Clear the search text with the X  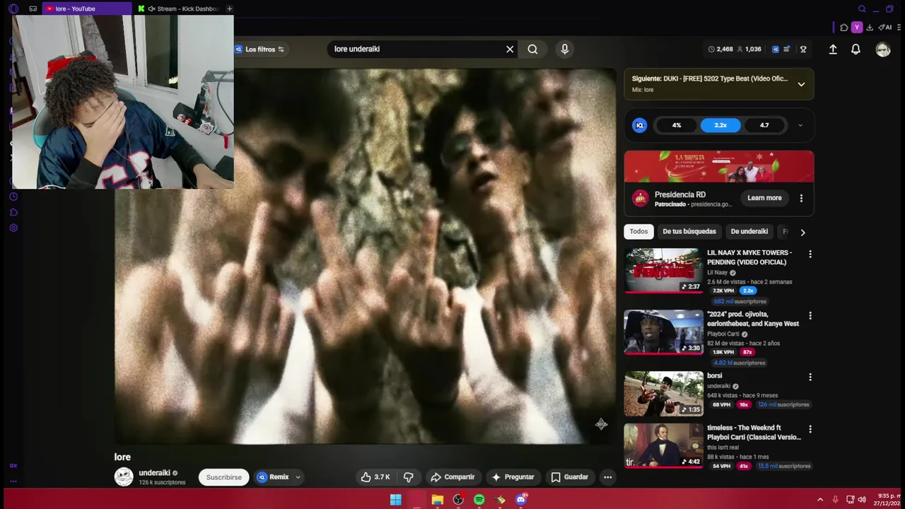pos(510,49)
